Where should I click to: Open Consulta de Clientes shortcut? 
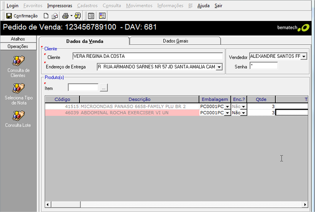[18, 67]
